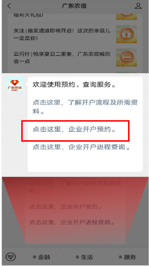This screenshot has height=266, width=149.
Task: Tap dimmed 企业开户预约 link below
Action: 66,207
